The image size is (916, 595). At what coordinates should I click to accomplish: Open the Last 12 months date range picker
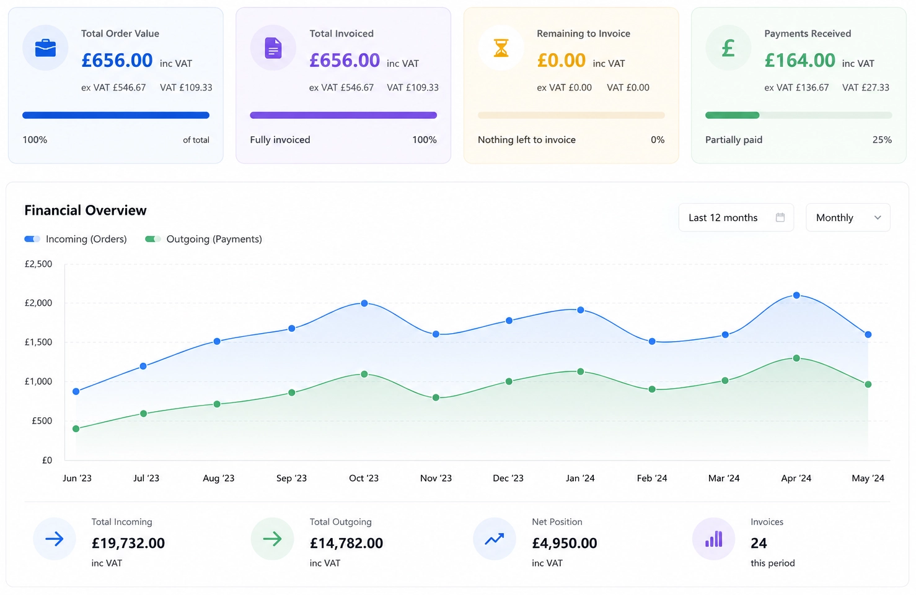pyautogui.click(x=736, y=217)
